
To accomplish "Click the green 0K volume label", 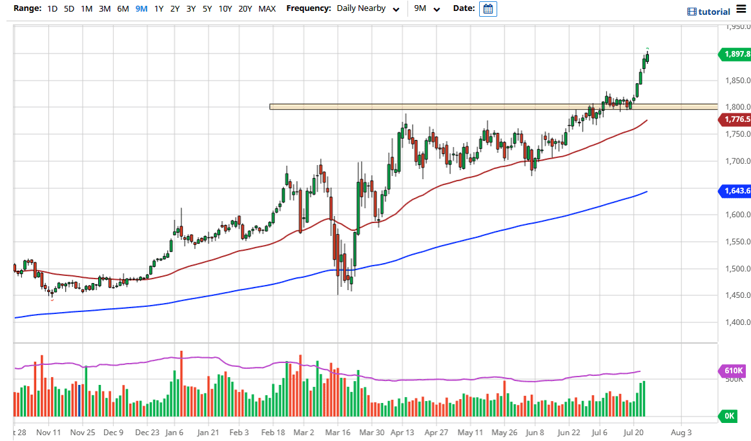I will [728, 416].
